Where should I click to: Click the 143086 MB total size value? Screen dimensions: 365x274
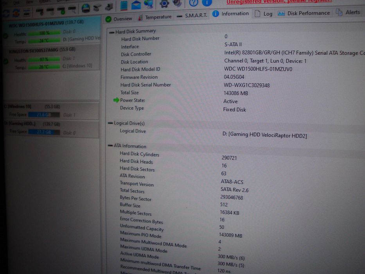(x=236, y=93)
